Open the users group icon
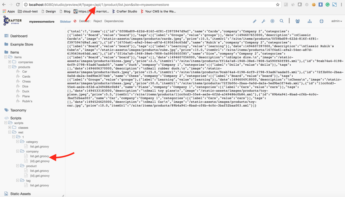 click(298, 21)
